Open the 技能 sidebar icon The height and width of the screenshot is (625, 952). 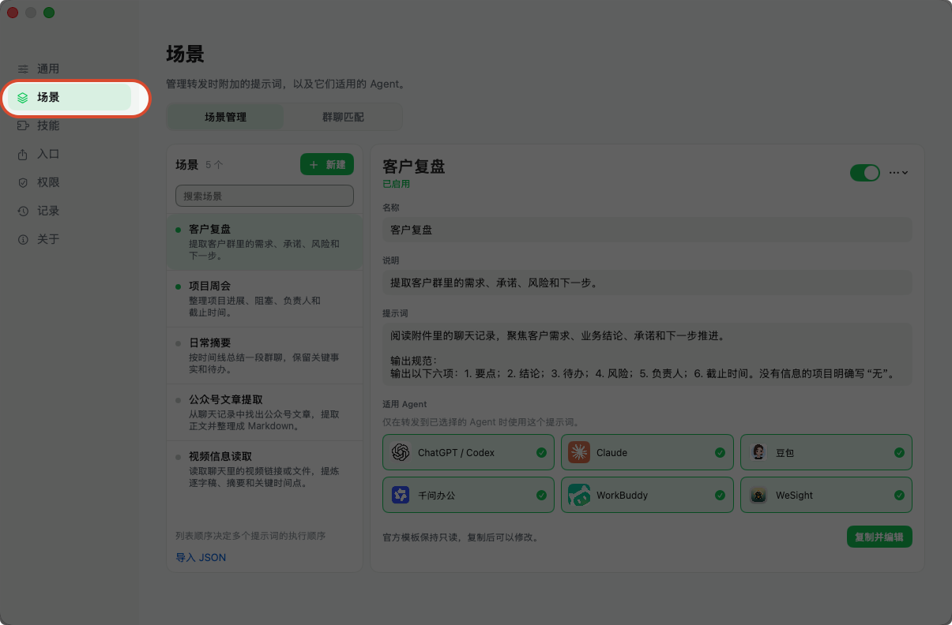point(23,126)
